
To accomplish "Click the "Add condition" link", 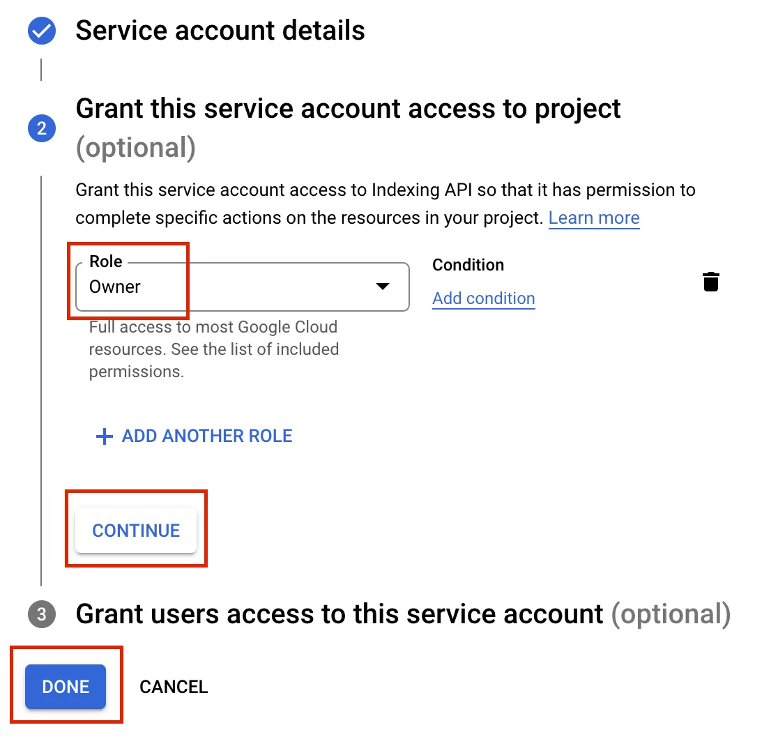I will [483, 298].
